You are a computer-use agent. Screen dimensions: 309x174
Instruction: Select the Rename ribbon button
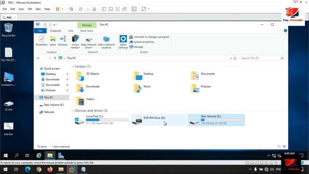pos(63,41)
